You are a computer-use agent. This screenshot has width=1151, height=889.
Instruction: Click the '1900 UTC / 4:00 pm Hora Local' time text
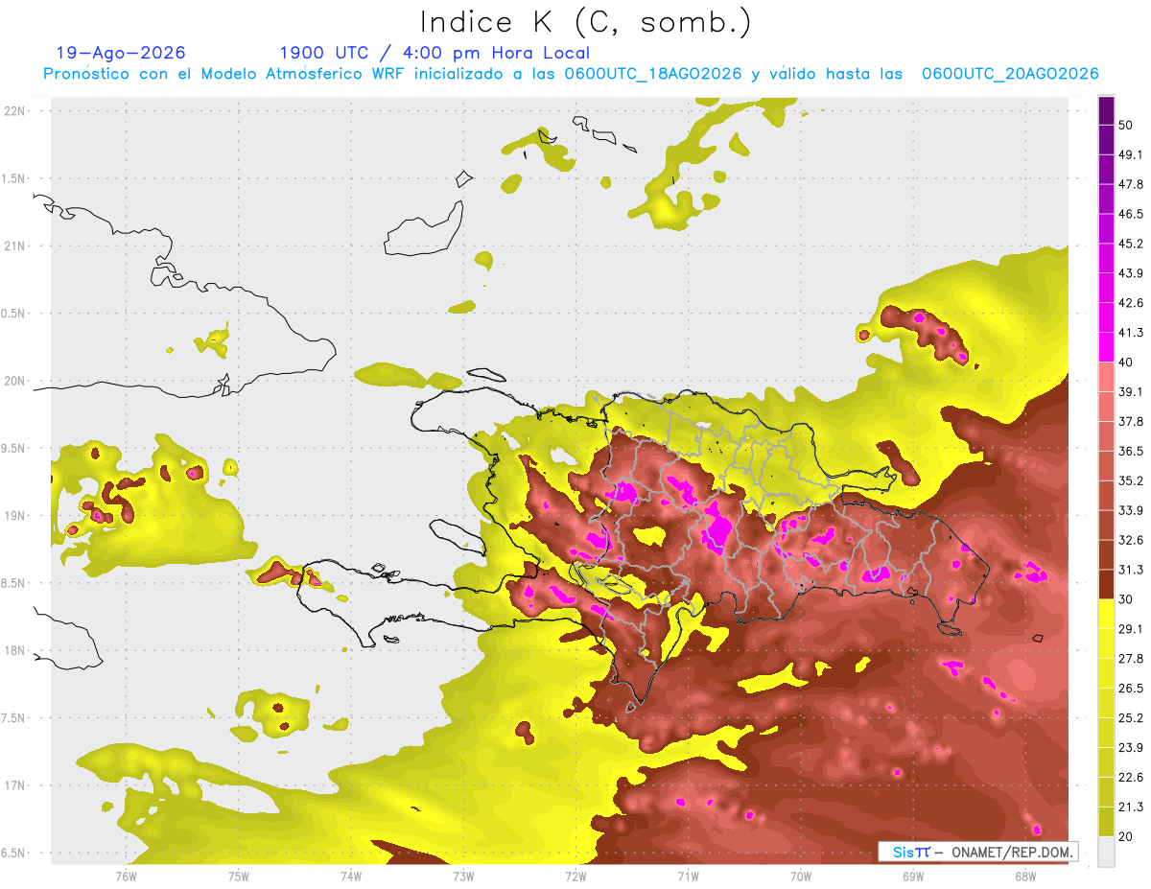click(435, 53)
